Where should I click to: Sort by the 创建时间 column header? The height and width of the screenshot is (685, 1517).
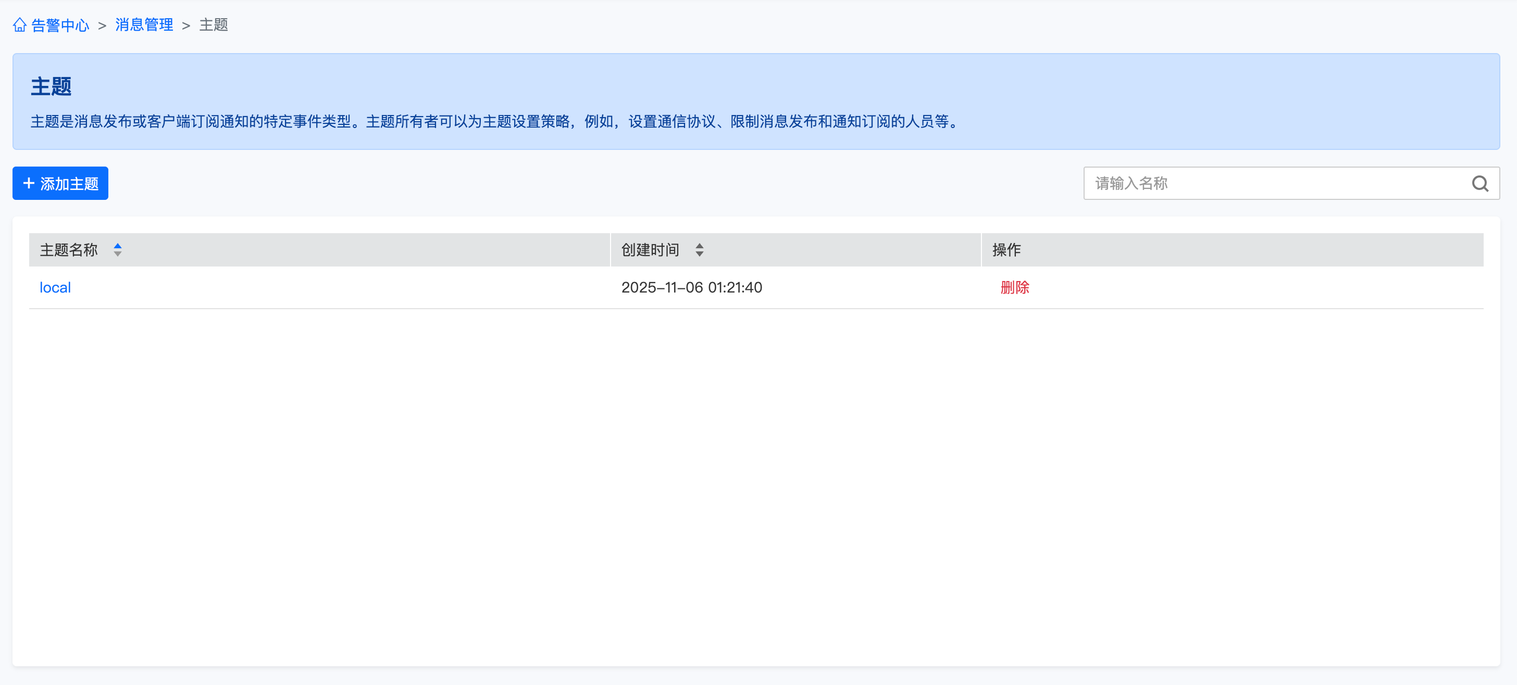pos(650,250)
